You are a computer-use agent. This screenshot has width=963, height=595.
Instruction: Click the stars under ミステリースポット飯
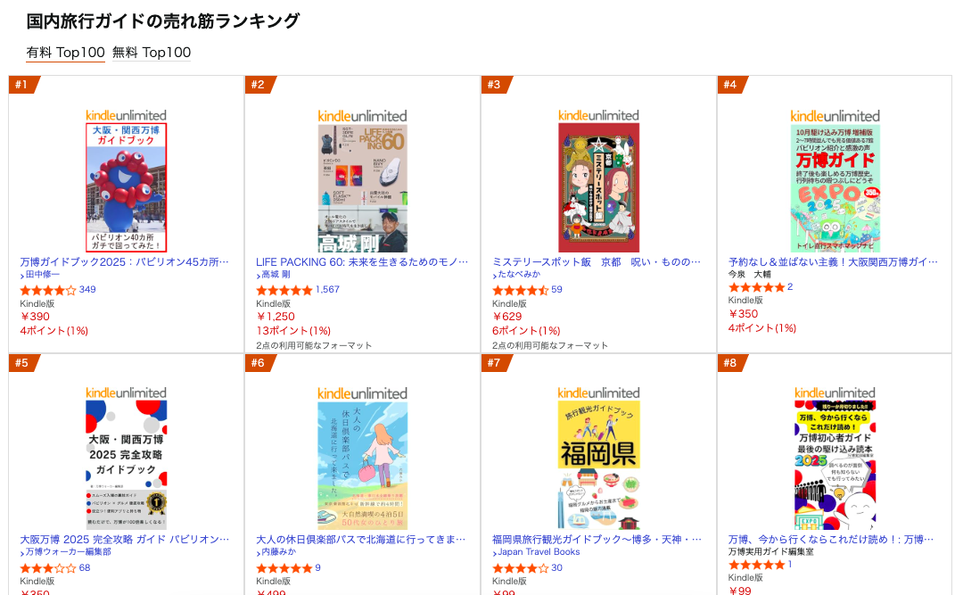click(x=521, y=290)
